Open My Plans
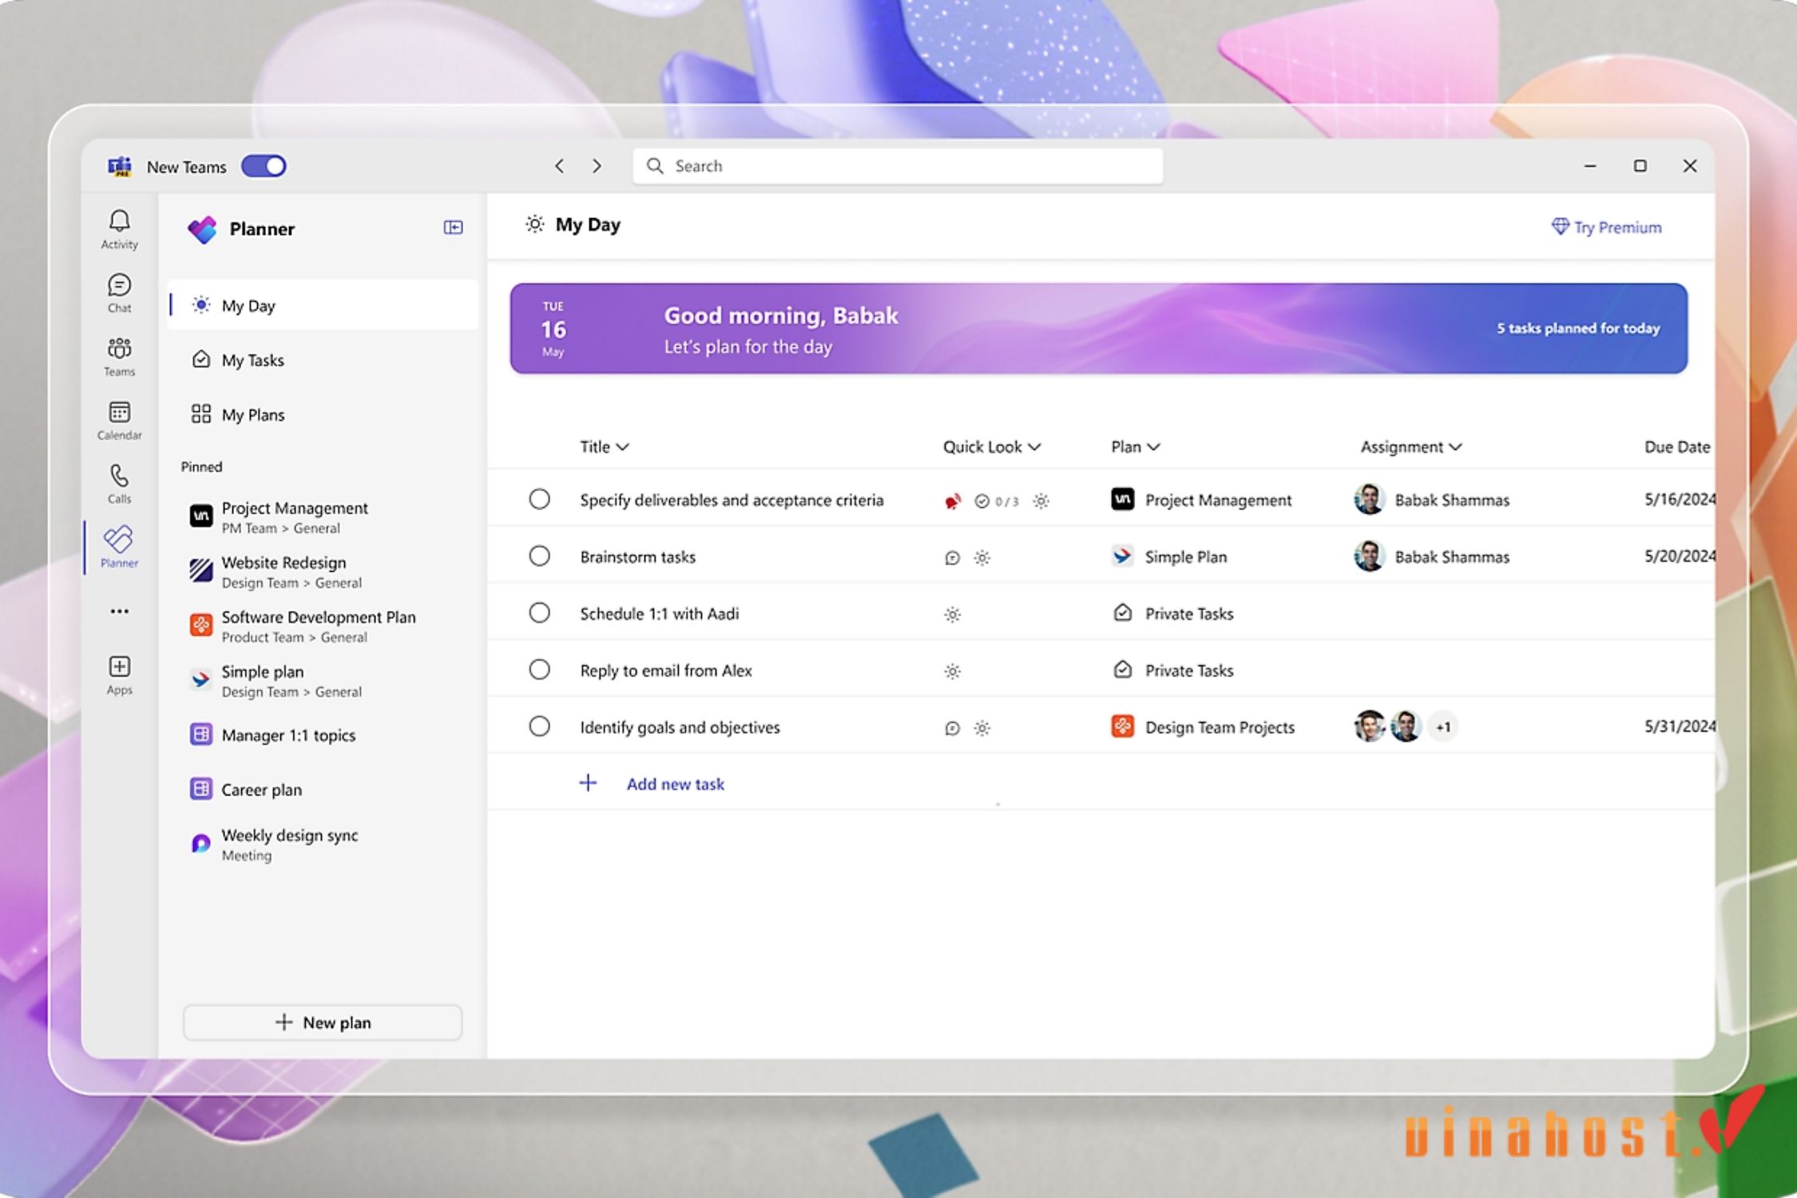 (323, 415)
